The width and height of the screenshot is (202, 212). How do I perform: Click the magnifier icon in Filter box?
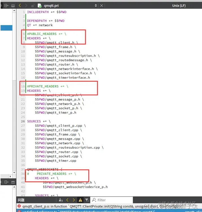[94, 200]
